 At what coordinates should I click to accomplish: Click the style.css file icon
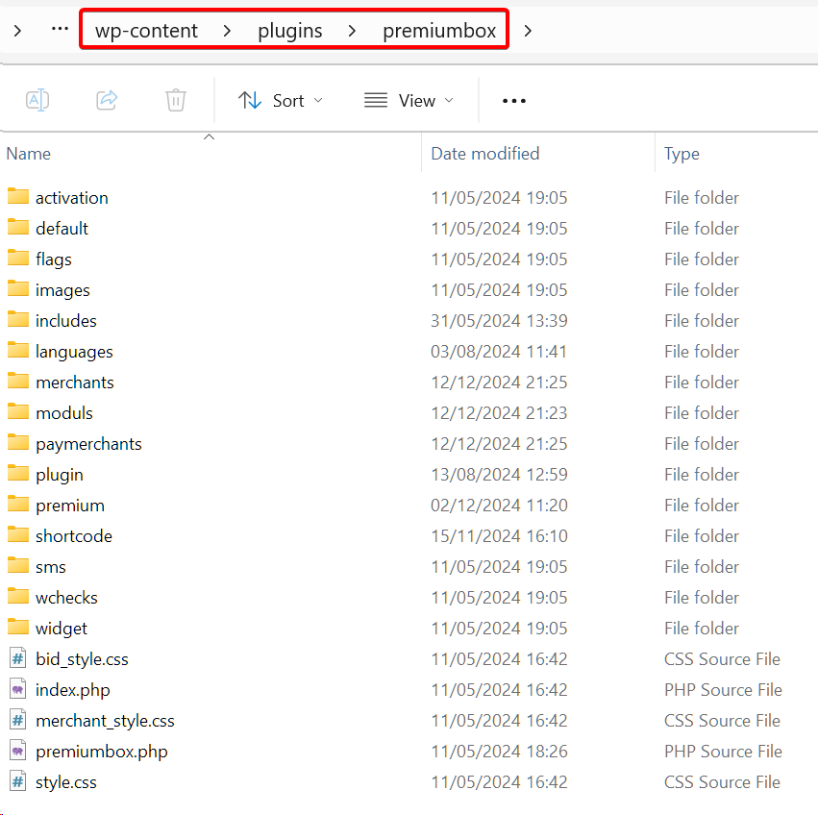pos(18,781)
